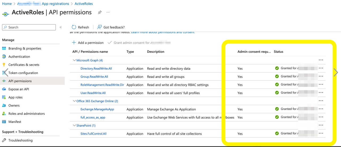Viewport: 341px width, 147px height.
Task: Click the pin icon next to the page title
Action: pos(100,12)
